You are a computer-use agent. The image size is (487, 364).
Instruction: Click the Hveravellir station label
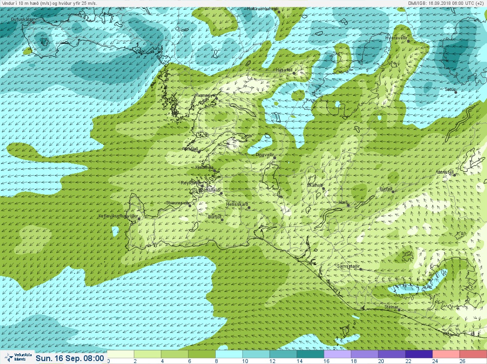(396, 38)
